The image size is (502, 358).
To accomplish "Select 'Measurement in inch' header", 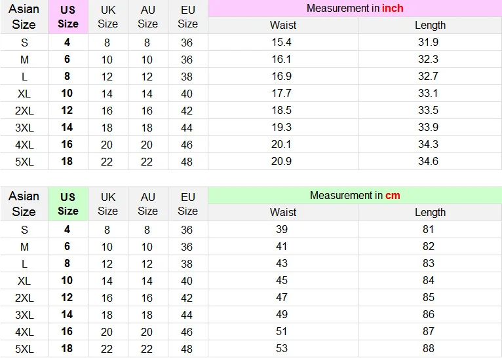I will [355, 9].
